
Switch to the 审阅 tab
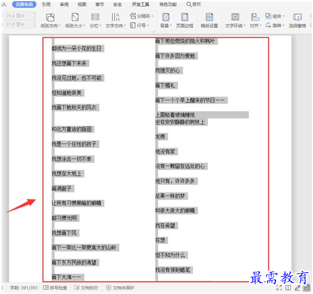pos(64,4)
